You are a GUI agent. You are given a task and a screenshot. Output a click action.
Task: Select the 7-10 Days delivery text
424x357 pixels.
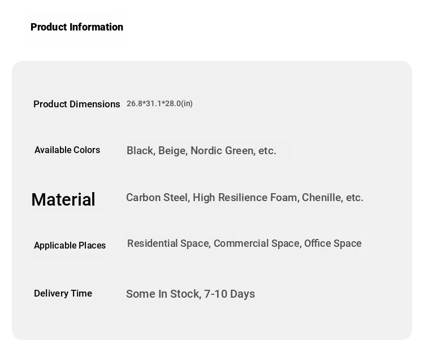[230, 294]
